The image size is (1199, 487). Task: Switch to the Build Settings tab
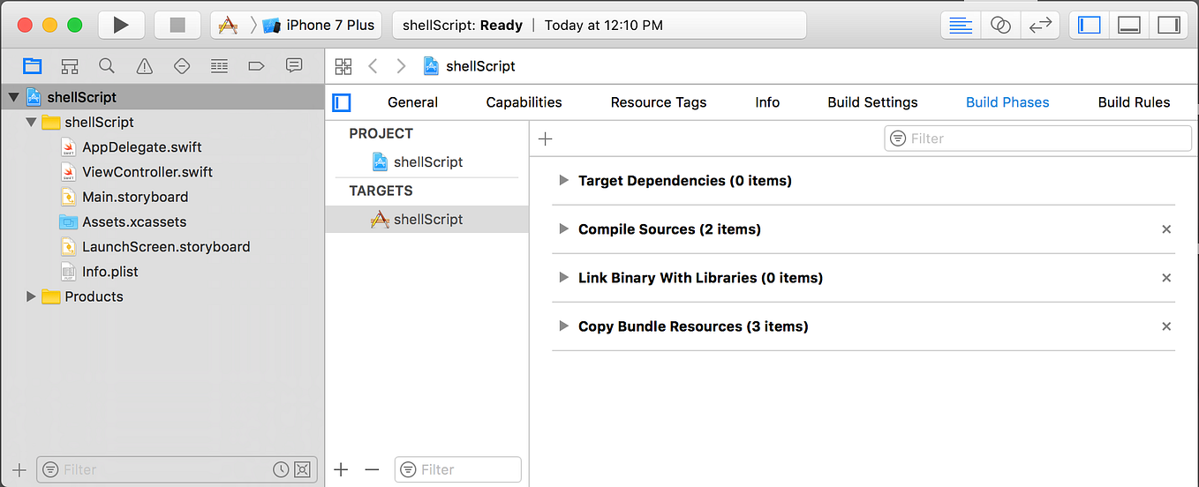click(872, 102)
